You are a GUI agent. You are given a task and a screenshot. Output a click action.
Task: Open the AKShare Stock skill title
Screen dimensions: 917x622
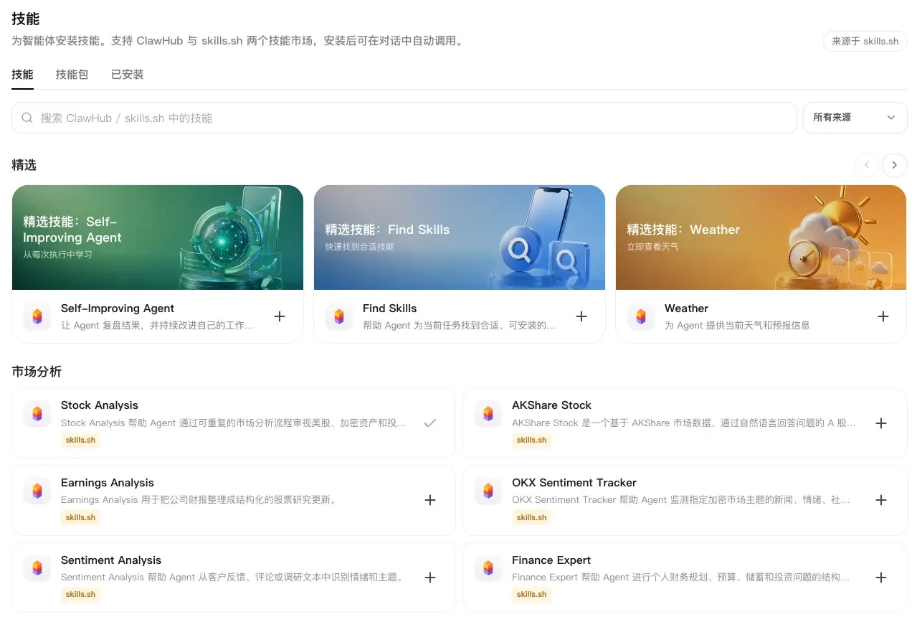click(551, 405)
